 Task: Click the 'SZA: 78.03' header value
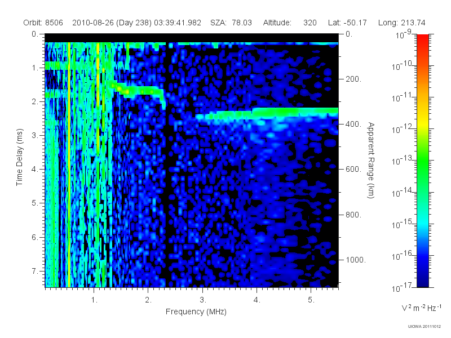pos(231,23)
